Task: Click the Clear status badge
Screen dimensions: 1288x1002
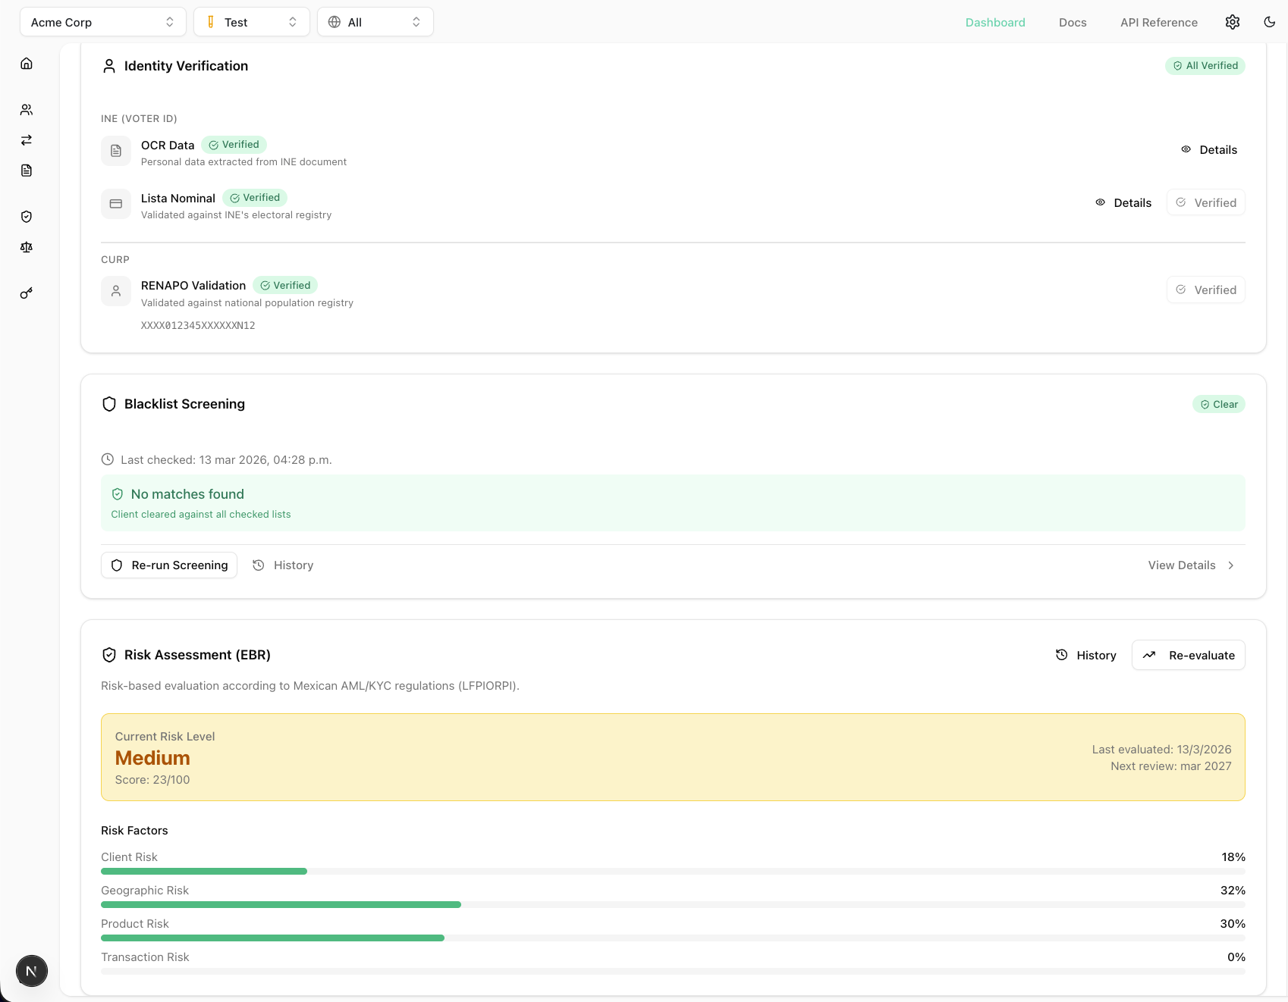Action: coord(1219,405)
